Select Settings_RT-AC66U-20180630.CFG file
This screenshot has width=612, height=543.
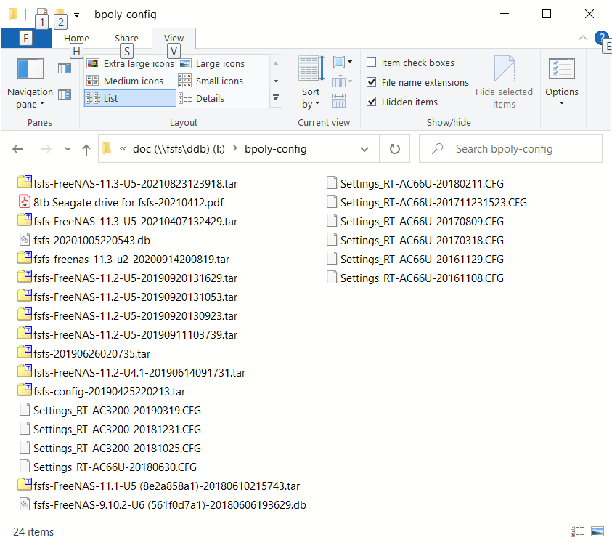click(x=107, y=467)
